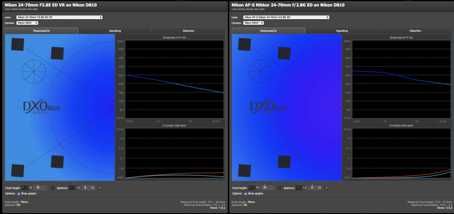Switch to Distortion tab in the F2.8E VR panel
Viewport: 454px width, 214px height.
coord(188,31)
